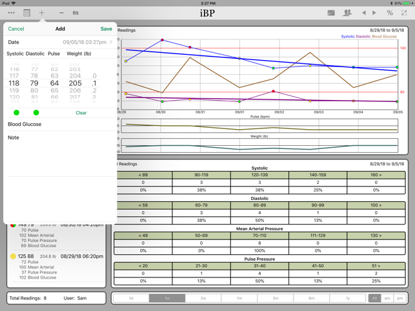Open the three-dot more options menu

pyautogui.click(x=11, y=13)
